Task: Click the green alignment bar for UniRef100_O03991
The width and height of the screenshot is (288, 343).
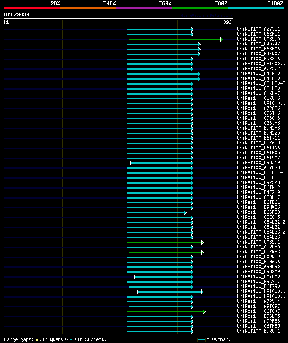Action: pos(165,242)
